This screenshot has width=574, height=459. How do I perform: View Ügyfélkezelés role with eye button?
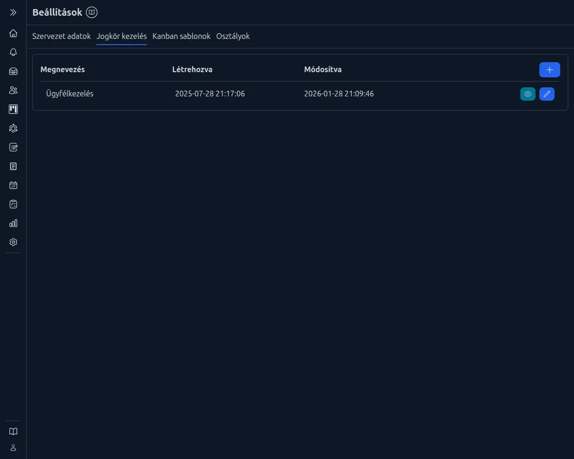[x=527, y=94]
